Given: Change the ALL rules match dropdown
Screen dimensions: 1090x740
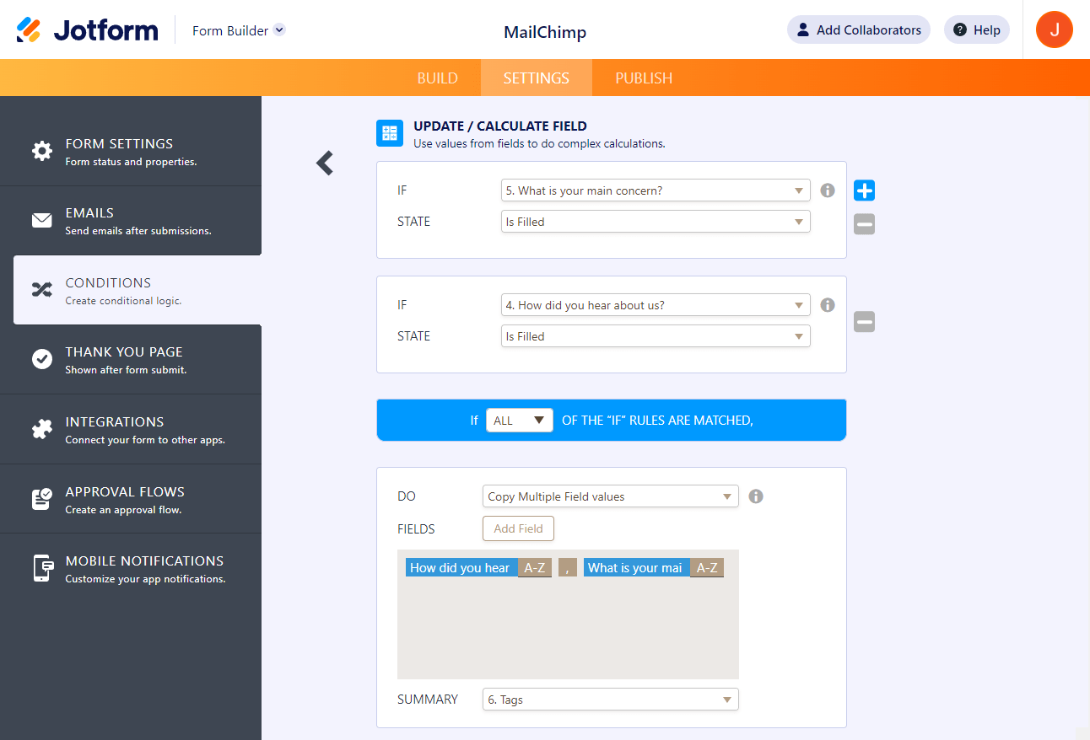Looking at the screenshot, I should pyautogui.click(x=520, y=420).
